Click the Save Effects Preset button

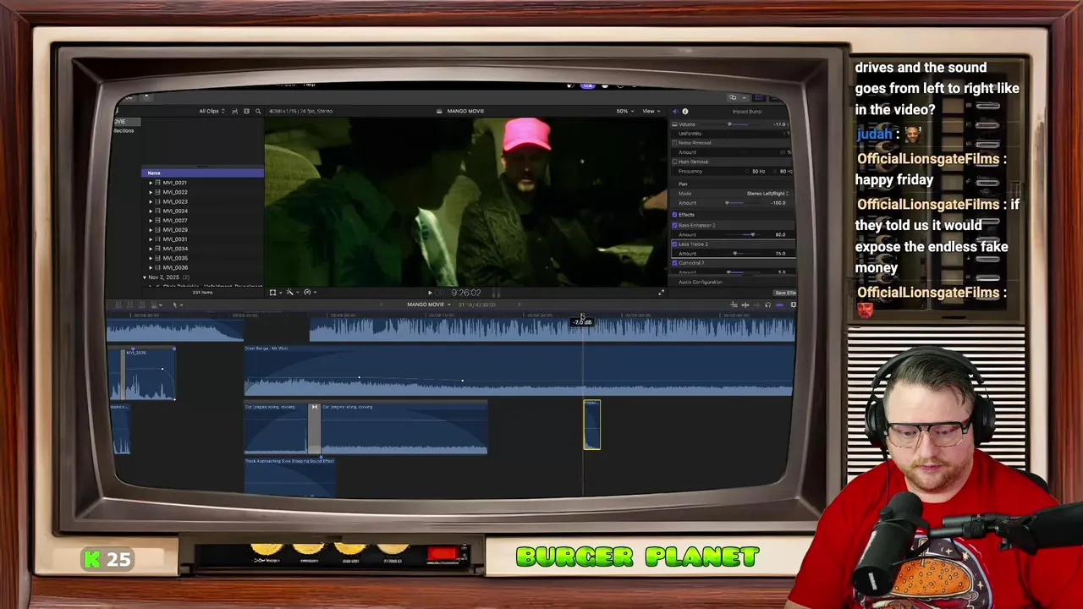pos(783,294)
